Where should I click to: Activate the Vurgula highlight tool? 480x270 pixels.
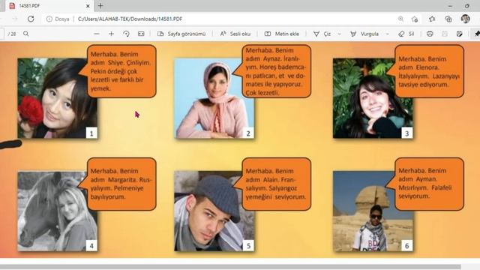pyautogui.click(x=364, y=34)
